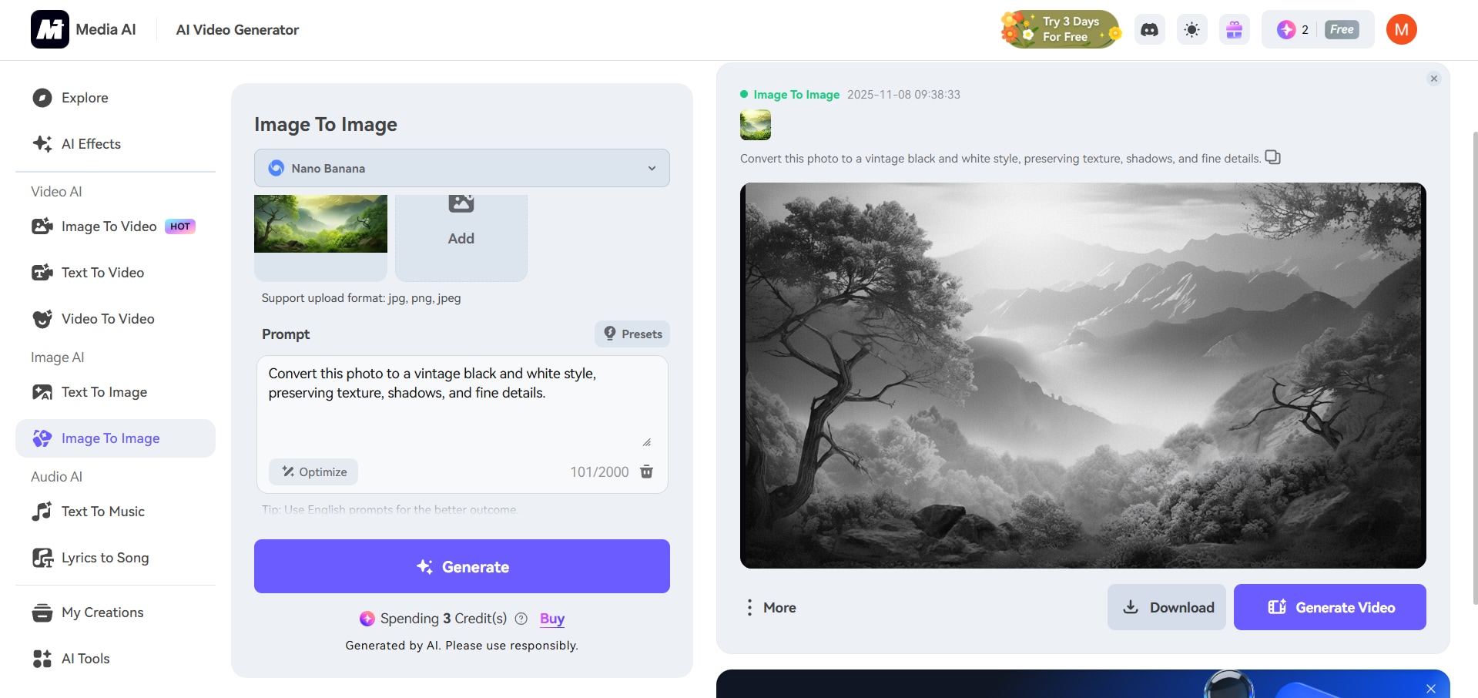
Task: Go to Text To Music
Action: pos(116,512)
